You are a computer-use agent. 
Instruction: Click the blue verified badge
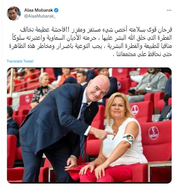tap(56, 10)
